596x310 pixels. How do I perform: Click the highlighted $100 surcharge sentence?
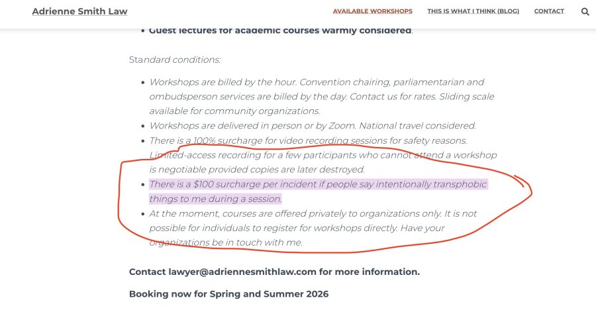[x=318, y=191]
